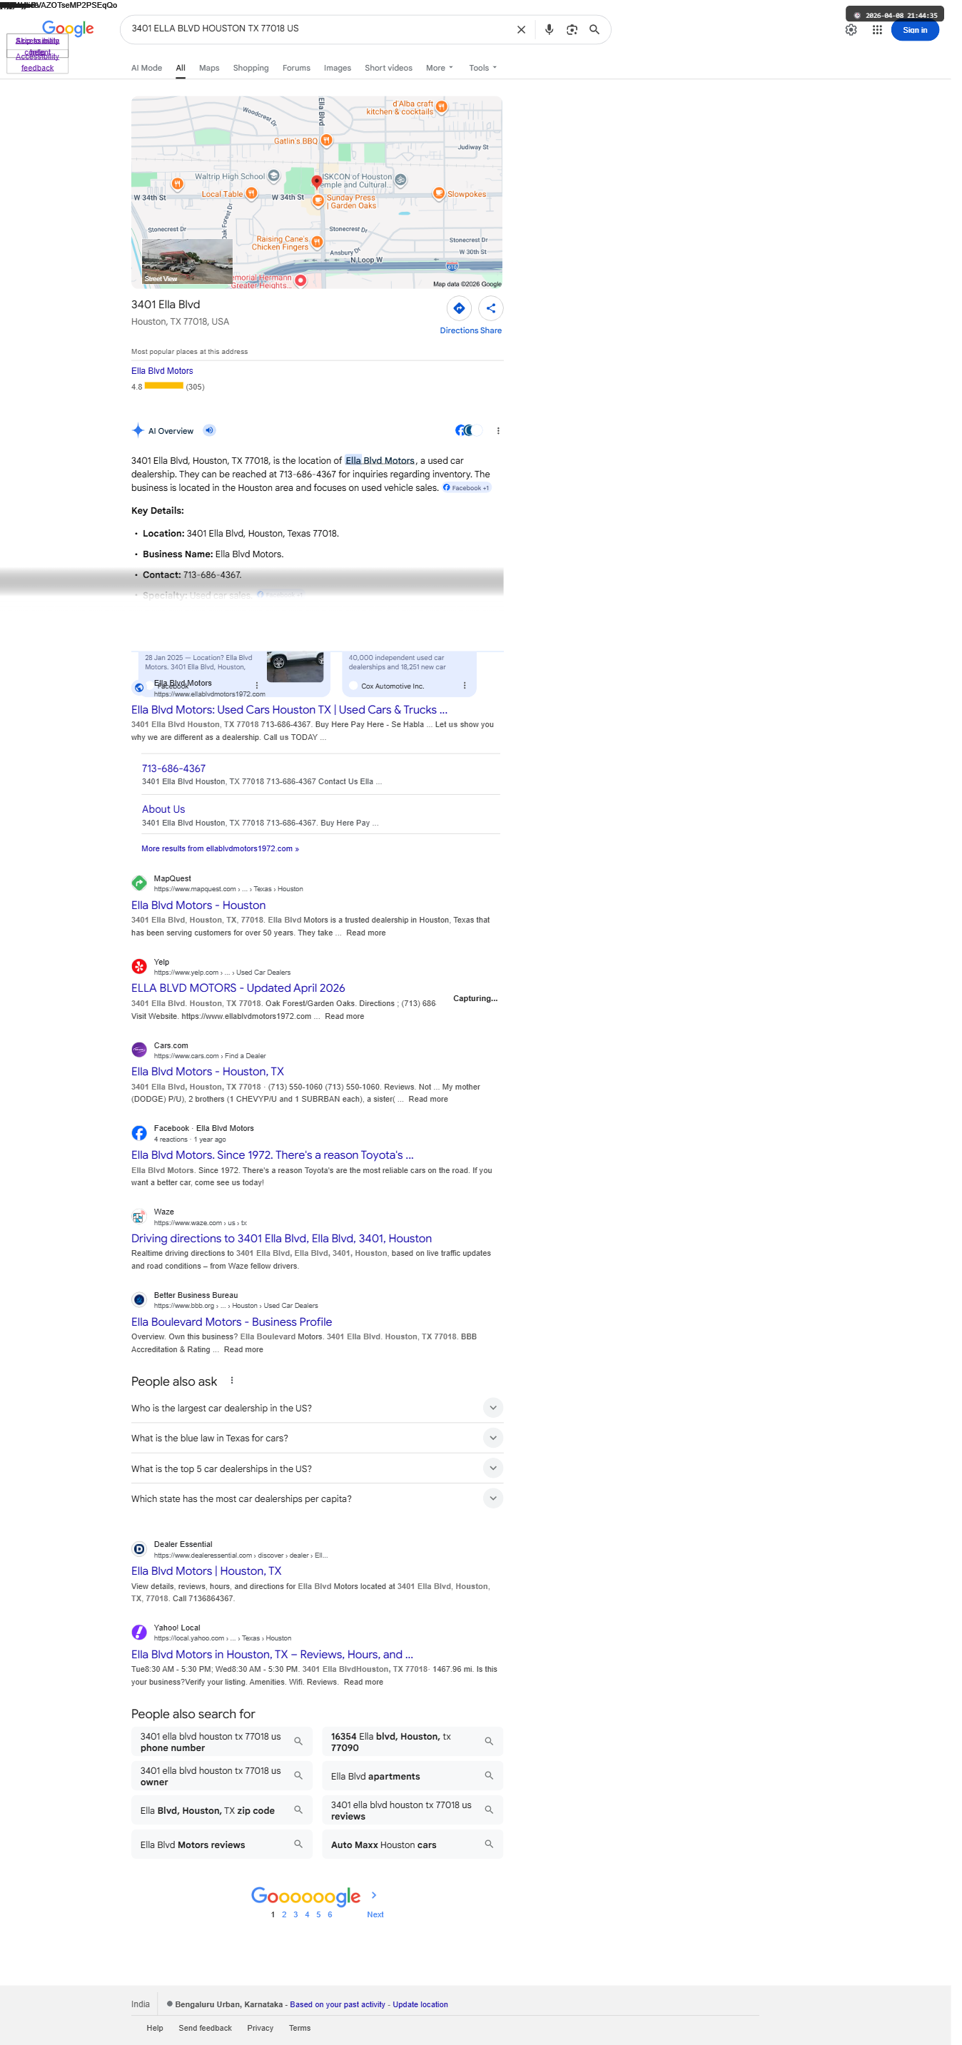Open the 'About Us' sitelink
962x2045 pixels.
(x=163, y=809)
